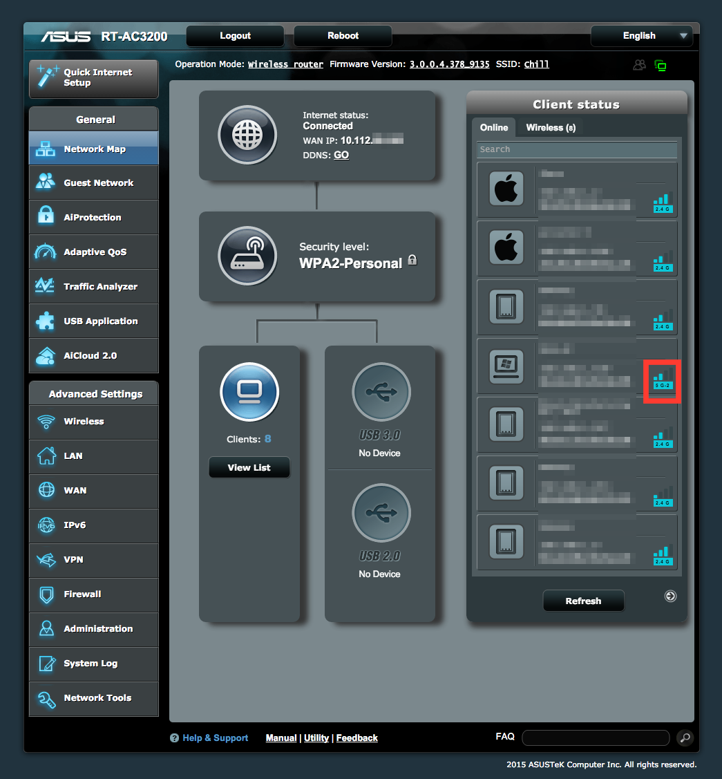This screenshot has width=722, height=779.
Task: Click the DDNS GO link
Action: (x=341, y=155)
